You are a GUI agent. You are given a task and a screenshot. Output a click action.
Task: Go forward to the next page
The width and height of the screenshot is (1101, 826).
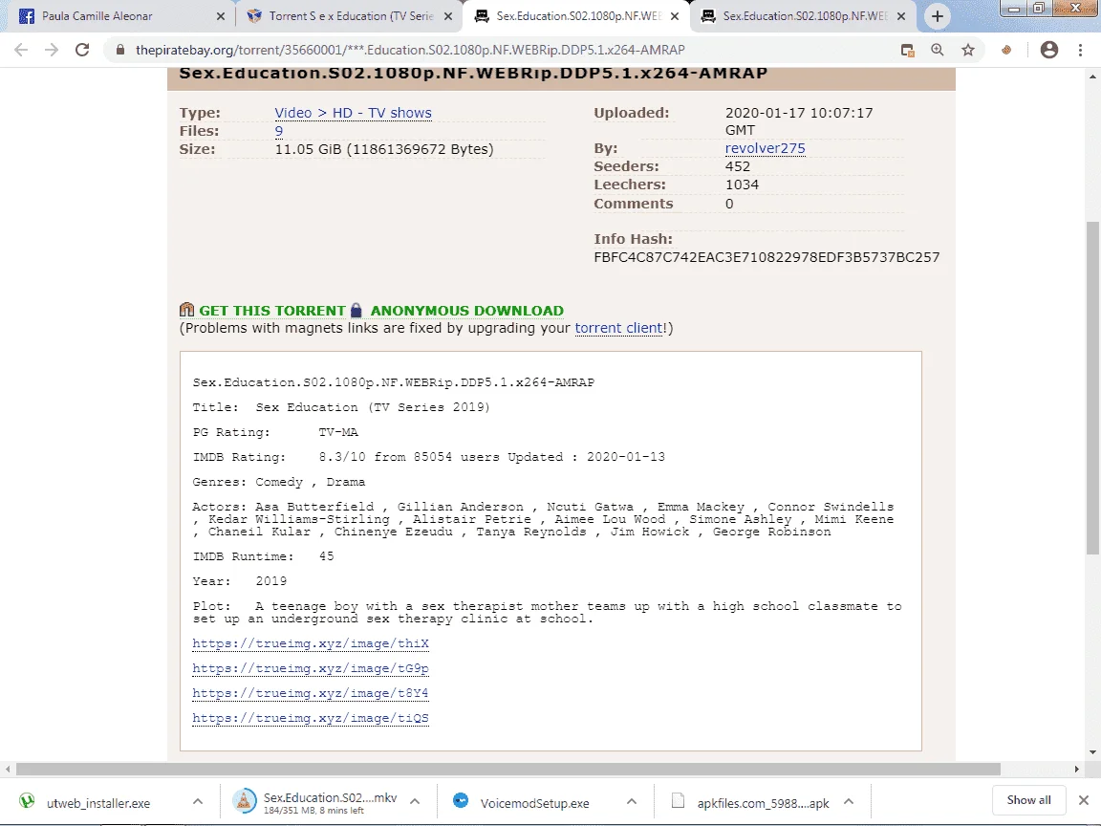tap(52, 50)
